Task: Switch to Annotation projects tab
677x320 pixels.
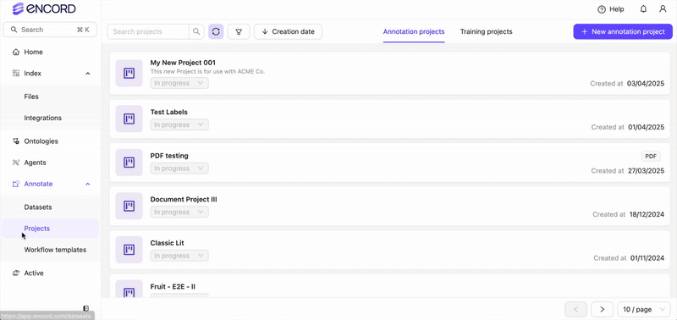Action: 414,31
